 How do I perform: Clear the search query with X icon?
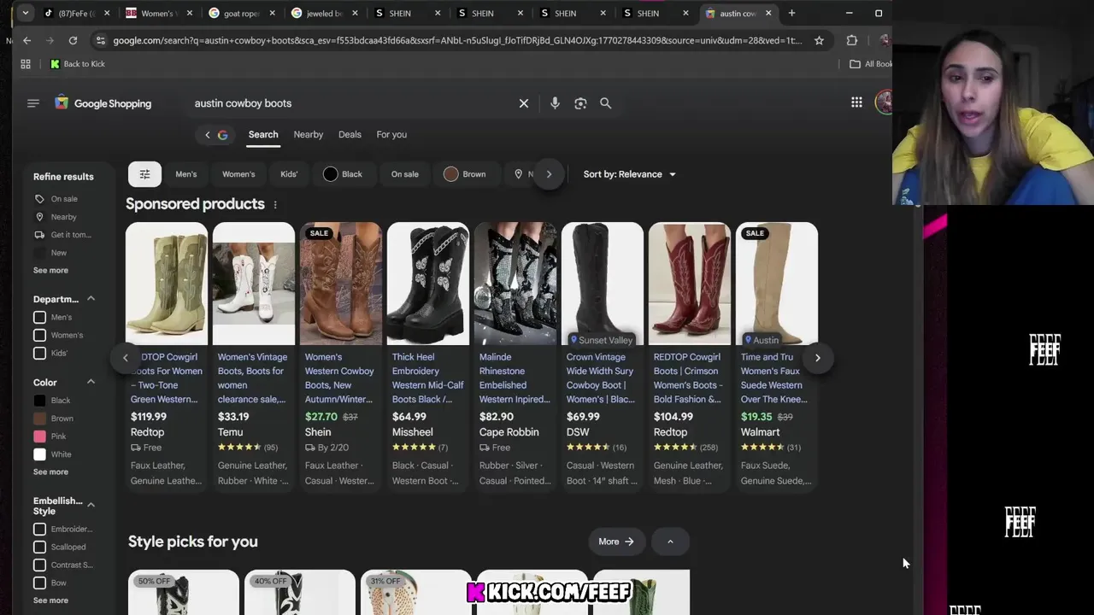[x=524, y=103]
